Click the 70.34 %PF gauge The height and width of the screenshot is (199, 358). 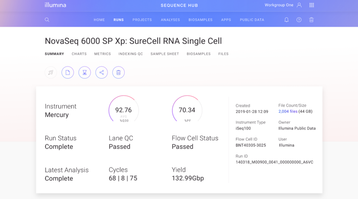[x=187, y=109]
